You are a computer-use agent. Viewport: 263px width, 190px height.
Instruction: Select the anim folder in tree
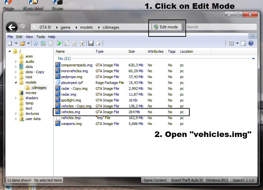click(x=29, y=56)
